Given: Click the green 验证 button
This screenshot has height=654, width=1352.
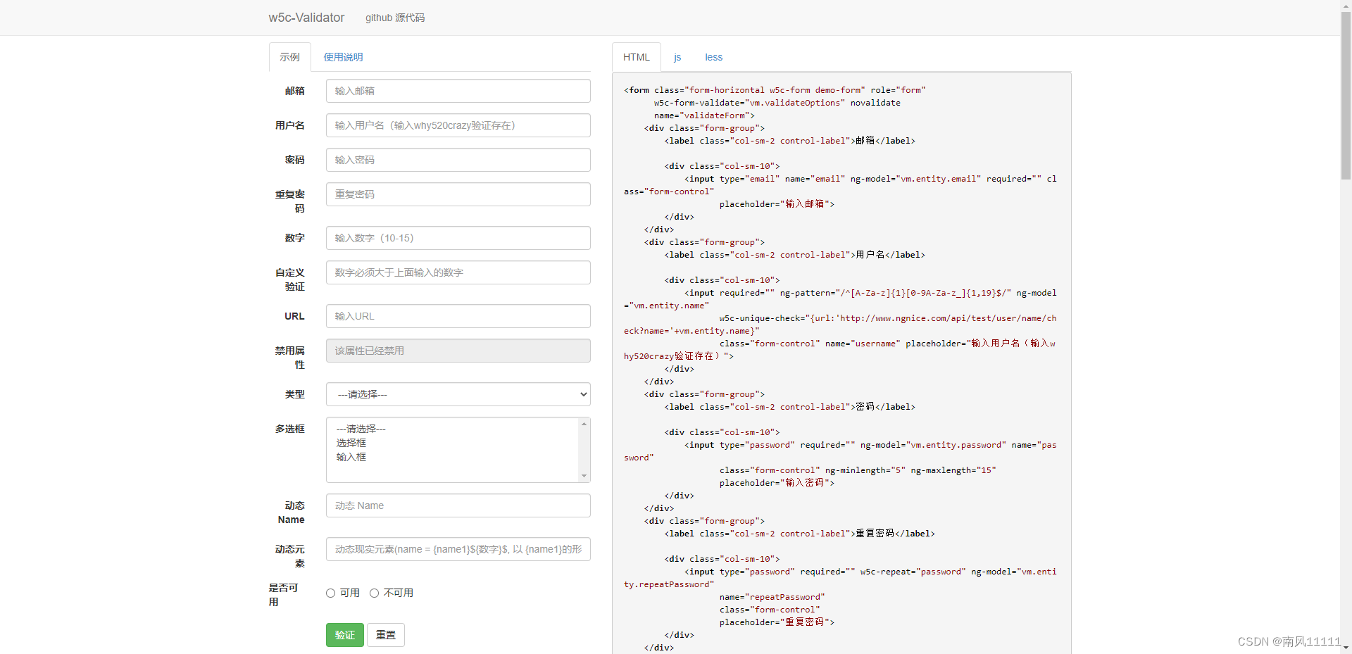Looking at the screenshot, I should [345, 635].
